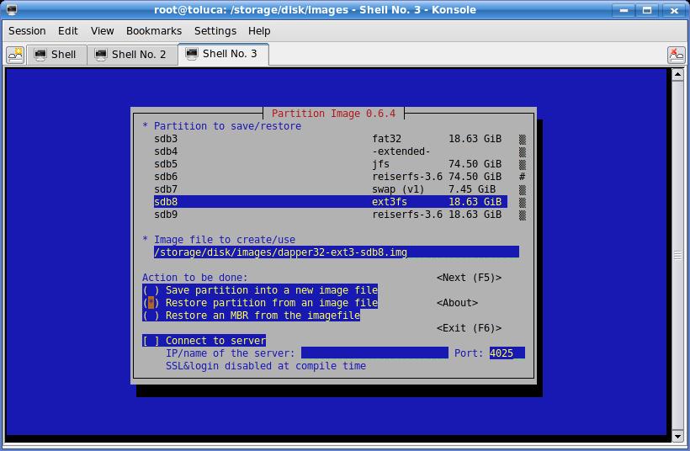Enable the Connect to server checkbox
This screenshot has width=690, height=451.
151,341
